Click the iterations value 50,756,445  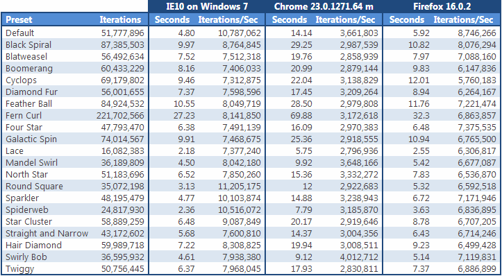click(x=123, y=269)
